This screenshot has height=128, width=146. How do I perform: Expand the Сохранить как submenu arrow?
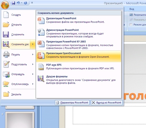(33, 44)
